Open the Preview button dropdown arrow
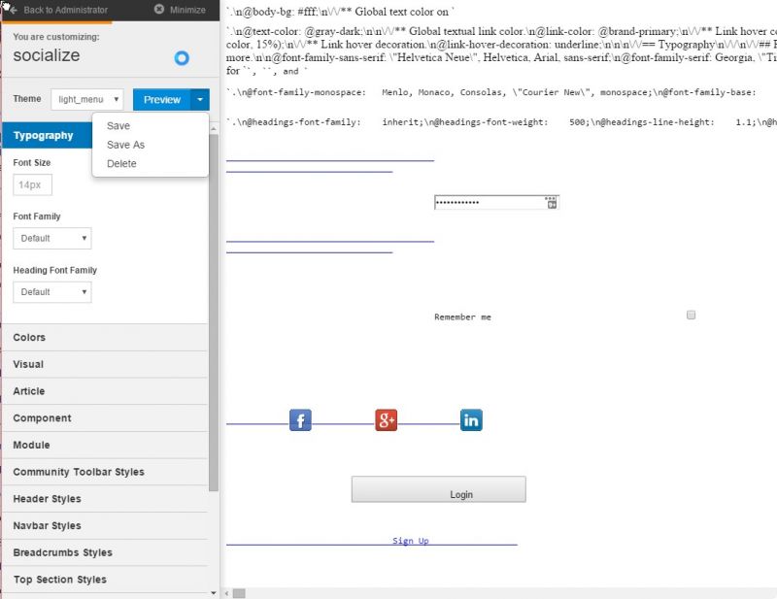The width and height of the screenshot is (777, 599). [200, 100]
